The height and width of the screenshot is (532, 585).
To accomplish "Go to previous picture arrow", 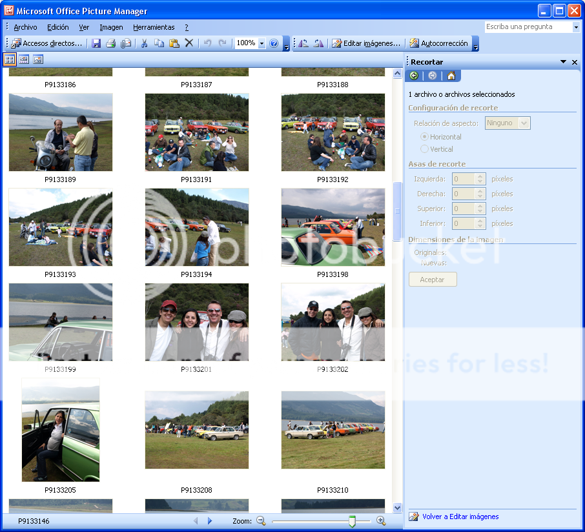I will pos(196,521).
